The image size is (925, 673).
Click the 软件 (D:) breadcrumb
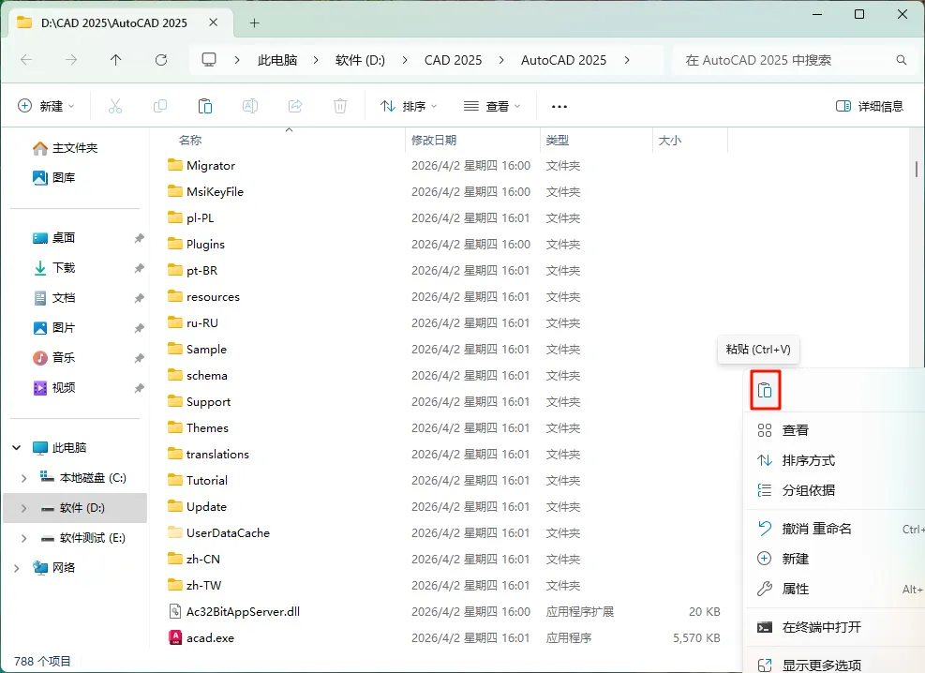coord(360,60)
